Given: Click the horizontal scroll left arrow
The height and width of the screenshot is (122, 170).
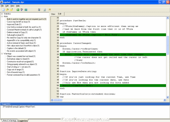Looking at the screenshot, I should pyautogui.click(x=52, y=100).
